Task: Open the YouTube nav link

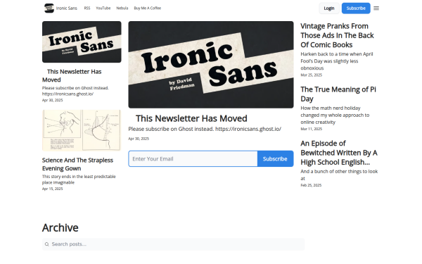Action: pos(103,8)
